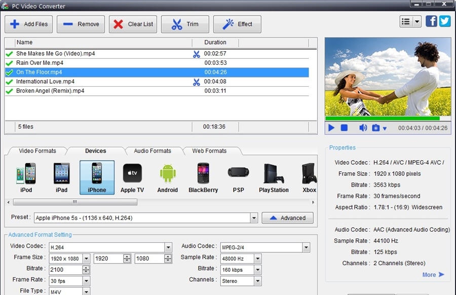Open the Web Formats tab
The image size is (456, 295).
coord(208,151)
